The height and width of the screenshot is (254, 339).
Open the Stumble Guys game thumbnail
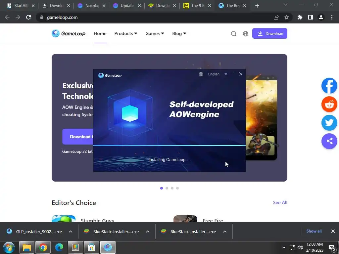64,219
